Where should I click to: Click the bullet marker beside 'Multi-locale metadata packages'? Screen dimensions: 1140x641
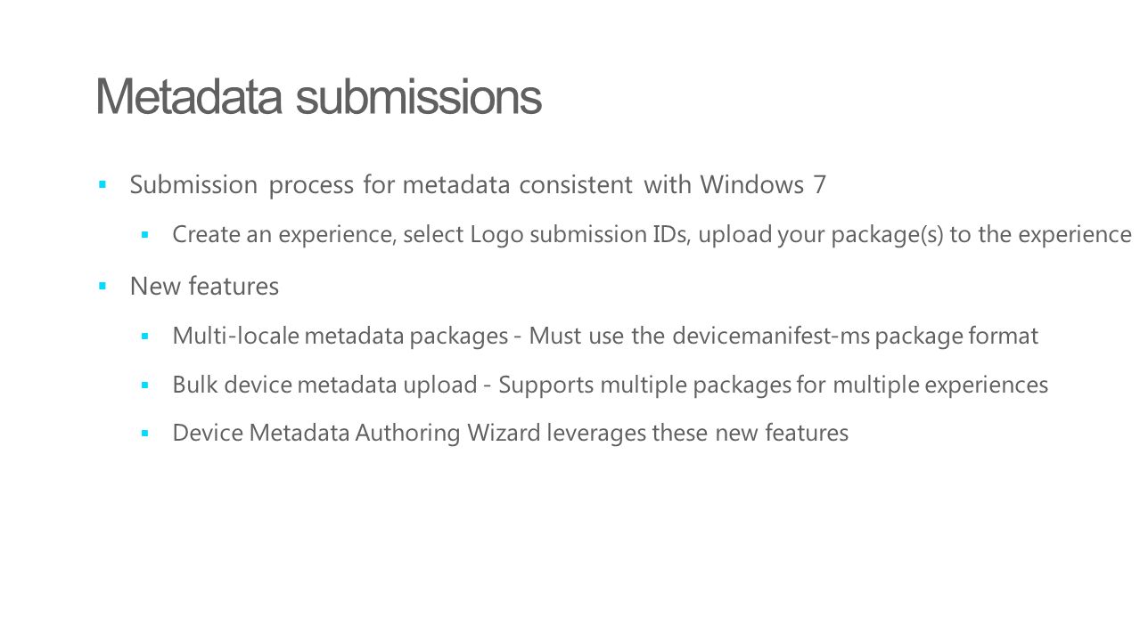pyautogui.click(x=144, y=337)
